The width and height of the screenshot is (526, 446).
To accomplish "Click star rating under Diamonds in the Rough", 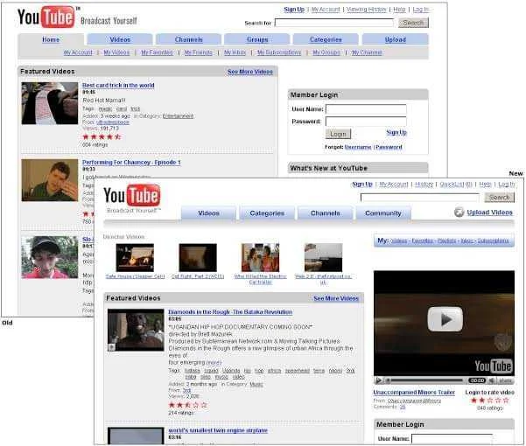I will [187, 405].
